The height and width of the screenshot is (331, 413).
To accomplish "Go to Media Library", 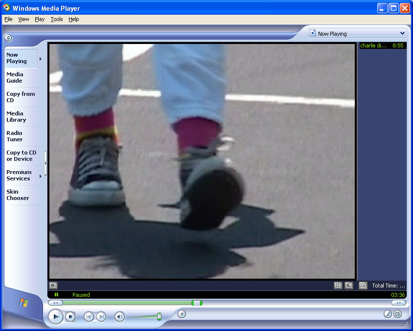I will 16,117.
